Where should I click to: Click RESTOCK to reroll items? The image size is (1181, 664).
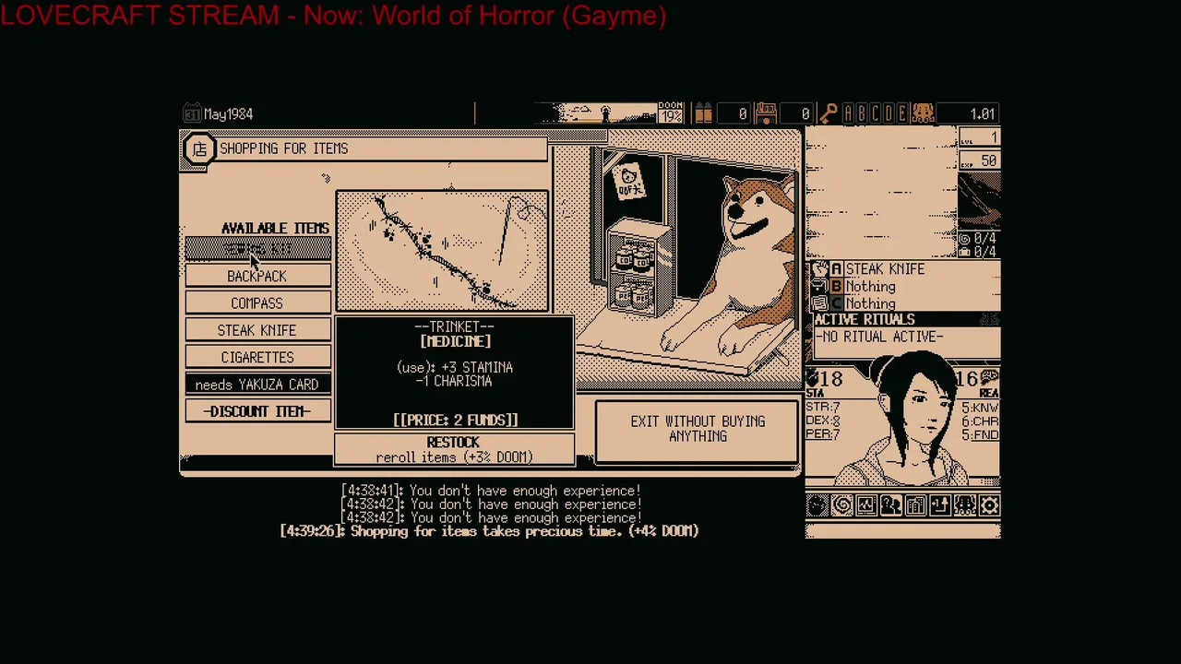[454, 449]
